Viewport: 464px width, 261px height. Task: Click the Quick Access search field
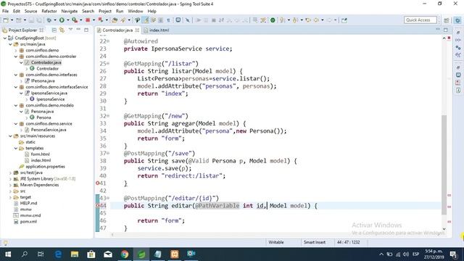420,20
